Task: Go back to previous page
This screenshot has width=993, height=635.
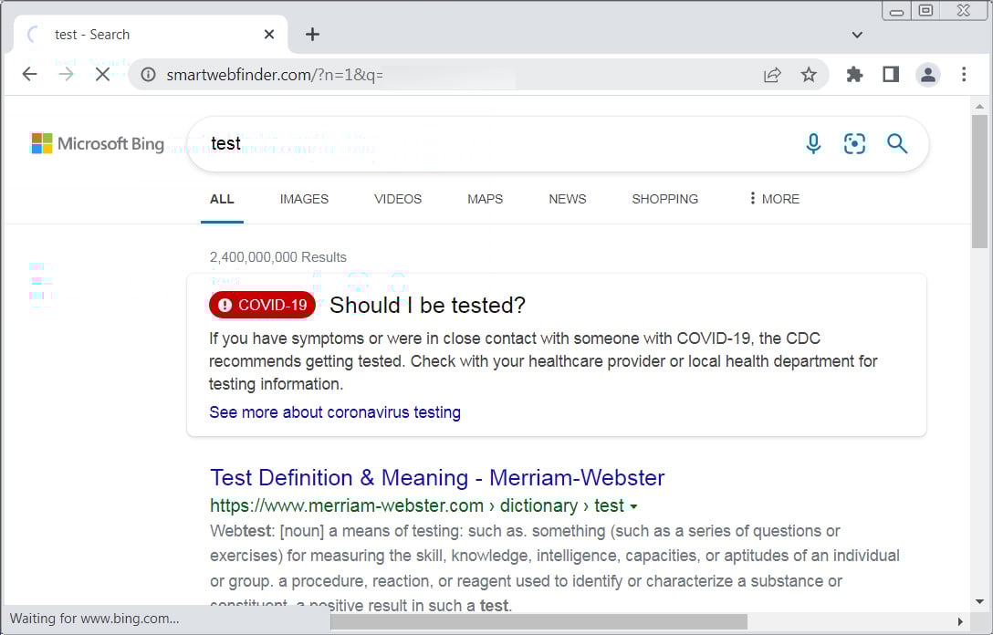Action: (30, 75)
